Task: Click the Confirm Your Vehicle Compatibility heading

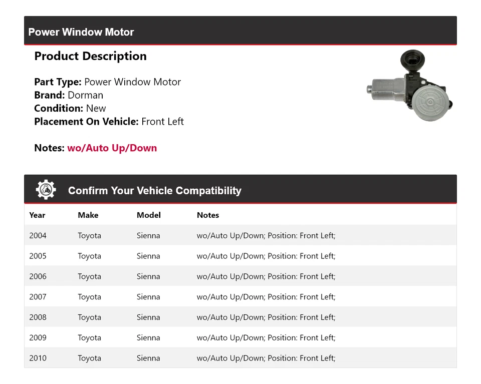Action: point(155,191)
